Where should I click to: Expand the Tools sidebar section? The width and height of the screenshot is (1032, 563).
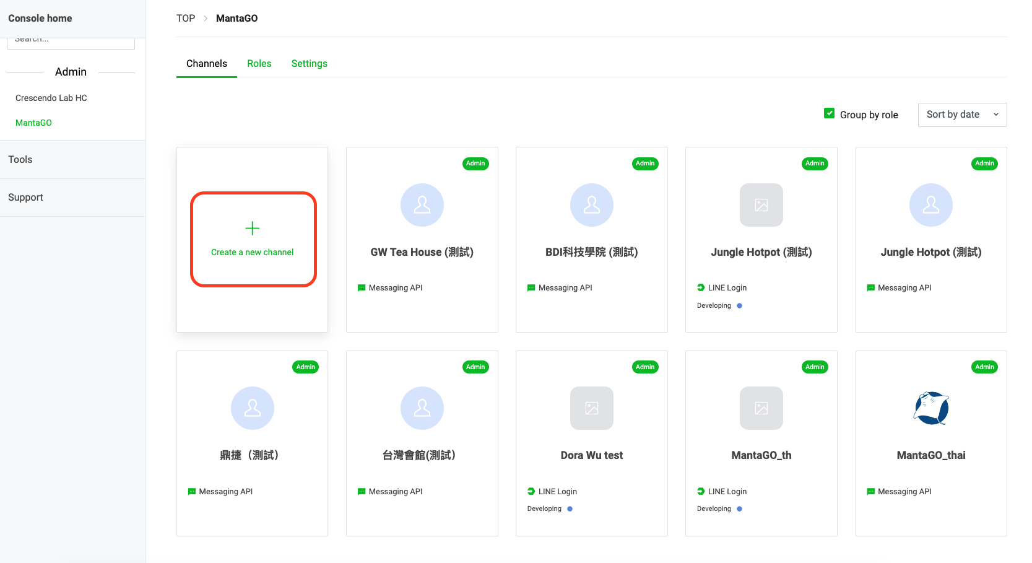point(20,160)
